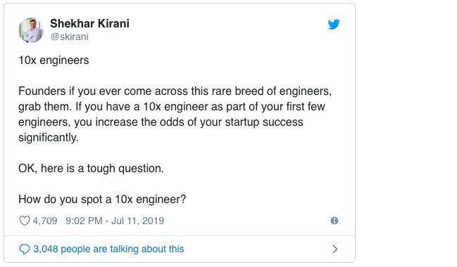
Task: Click empty space between the timestamp and info icon
Action: [x=247, y=221]
